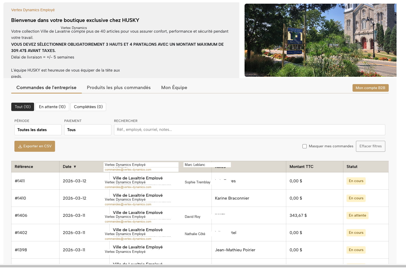This screenshot has height=268, width=406.
Task: Open order reference #1402
Action: 21,233
